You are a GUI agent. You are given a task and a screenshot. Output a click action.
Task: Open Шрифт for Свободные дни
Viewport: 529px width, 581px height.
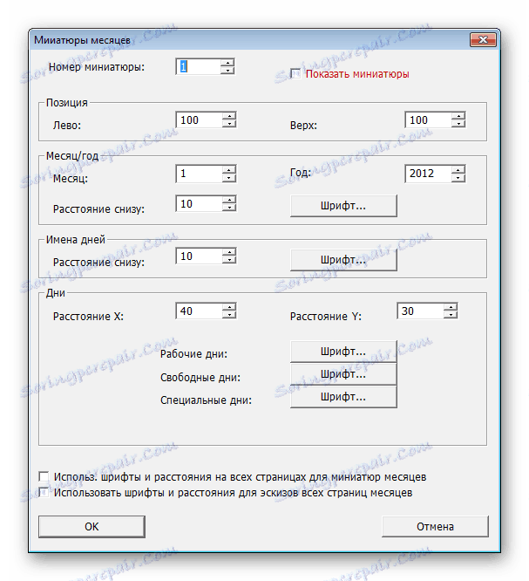pos(343,374)
